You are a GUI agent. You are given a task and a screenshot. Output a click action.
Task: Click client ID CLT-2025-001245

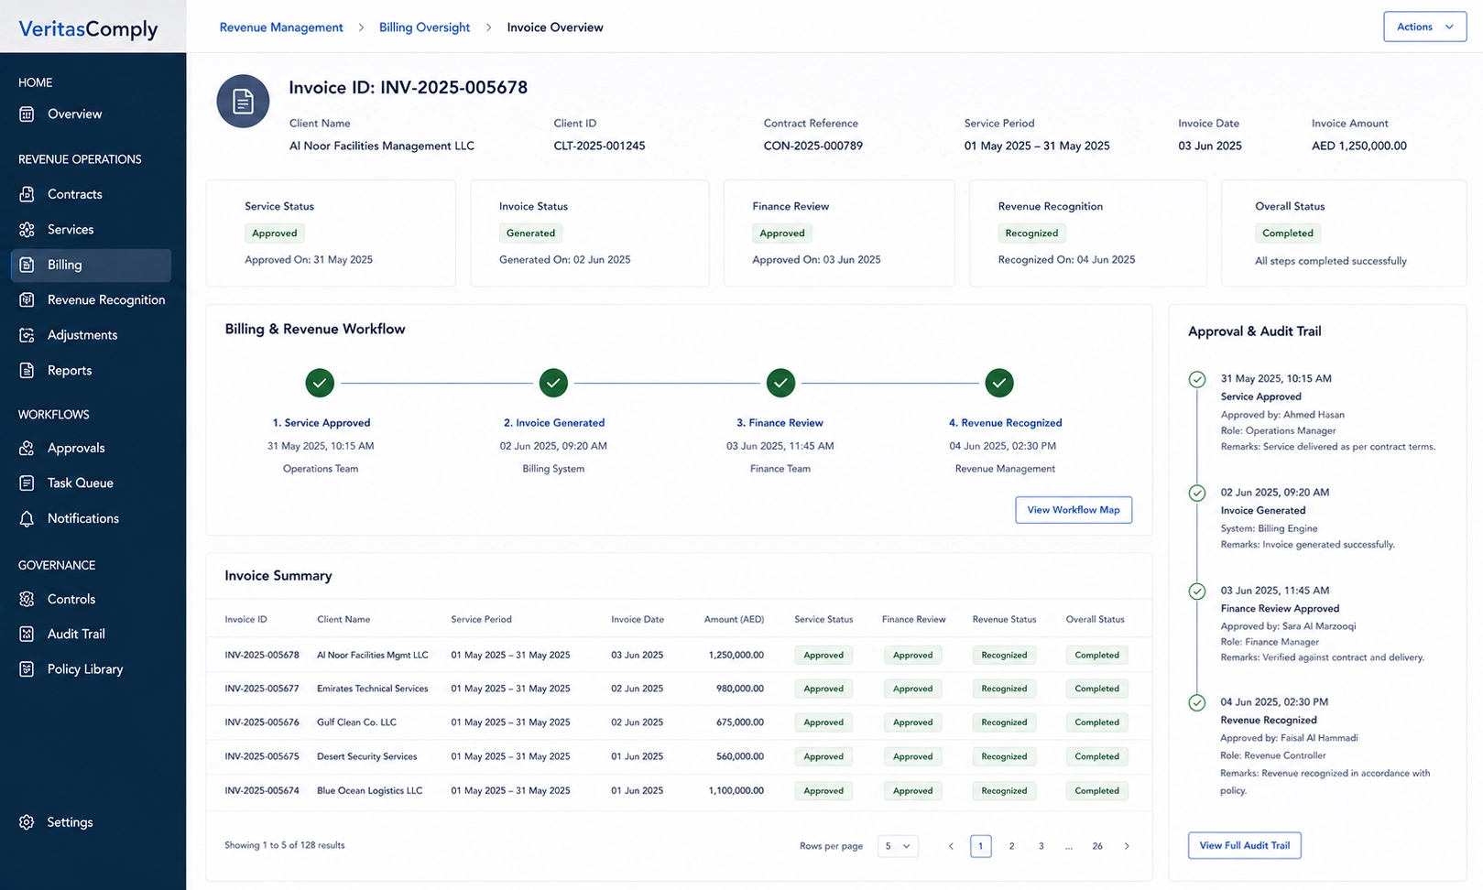599,146
